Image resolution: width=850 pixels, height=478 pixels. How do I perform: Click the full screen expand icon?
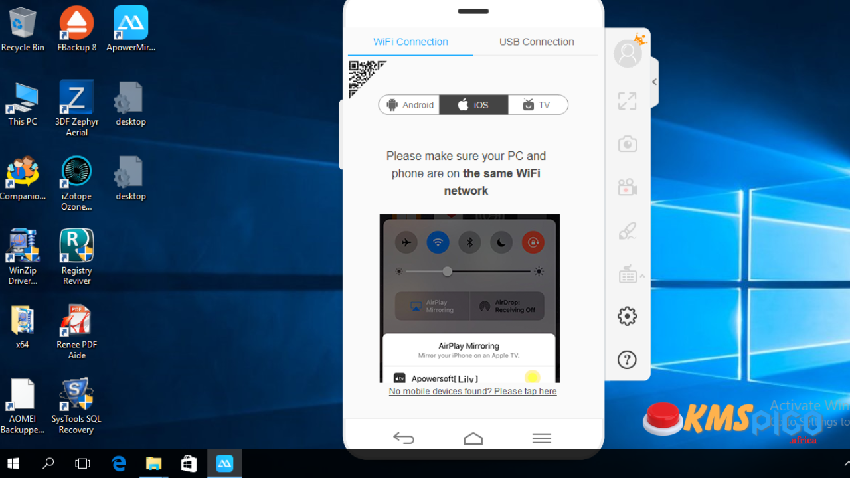tap(627, 101)
